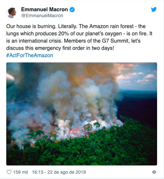Image resolution: width=164 pixels, height=179 pixels.
Task: Click the smoke plume in photo
Action: coord(77,97)
